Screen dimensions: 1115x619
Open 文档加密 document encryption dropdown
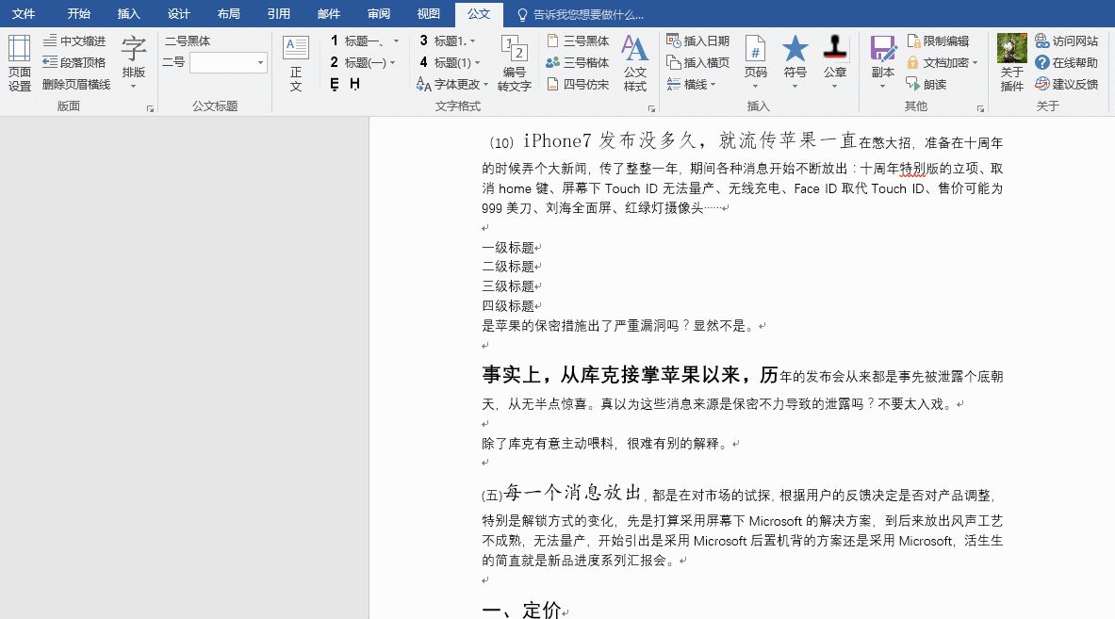coord(943,62)
